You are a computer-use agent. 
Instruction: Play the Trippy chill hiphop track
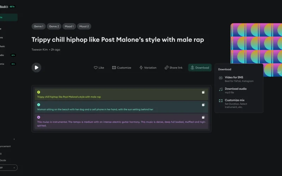coord(36,68)
